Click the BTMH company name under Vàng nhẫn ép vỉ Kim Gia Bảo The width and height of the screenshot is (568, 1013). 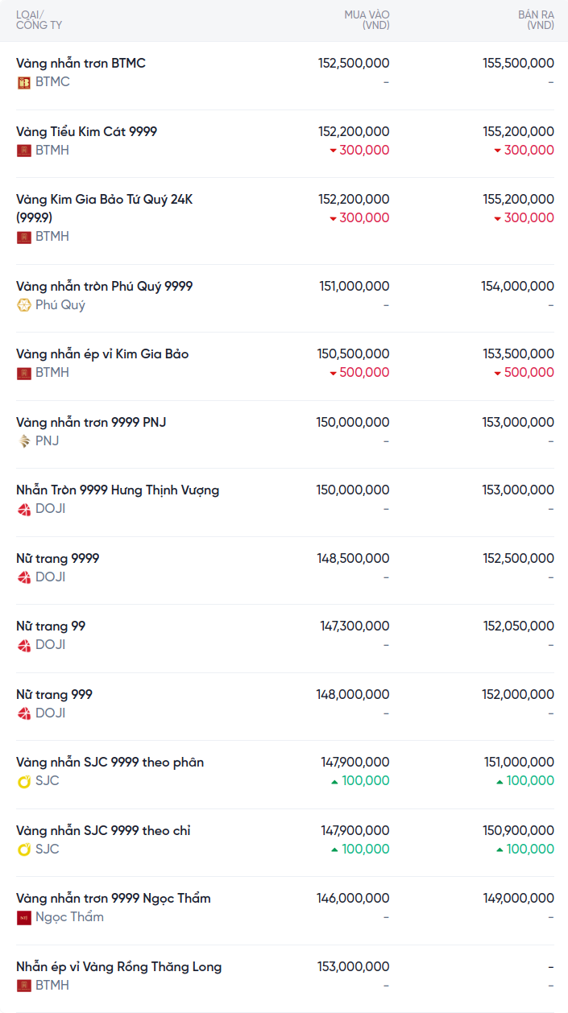tap(52, 373)
